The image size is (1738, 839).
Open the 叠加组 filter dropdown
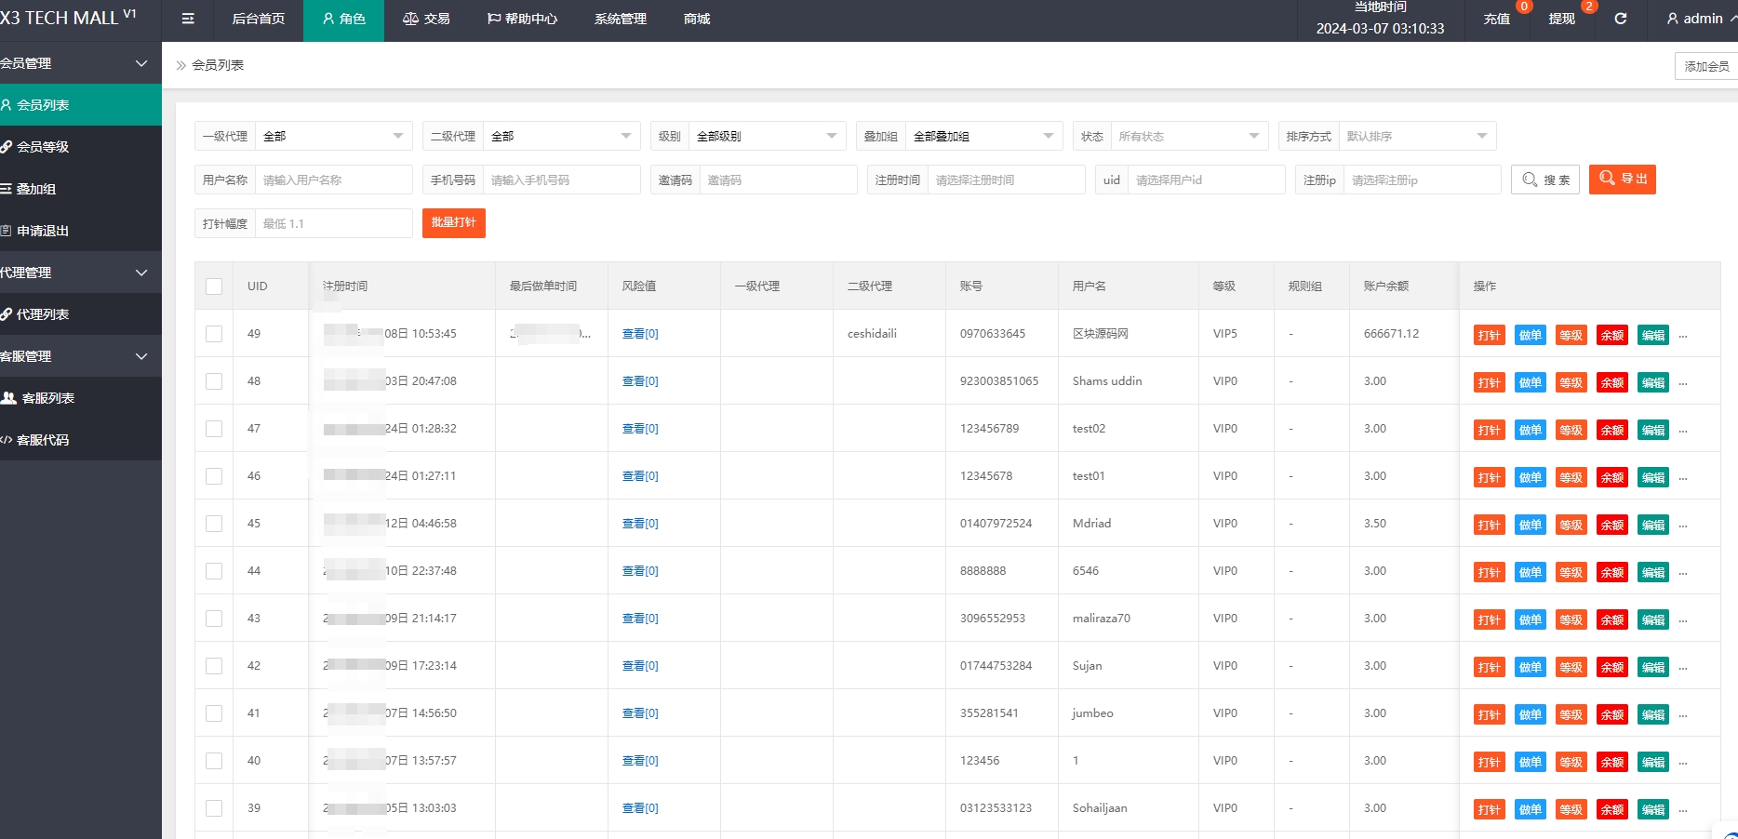tap(984, 136)
